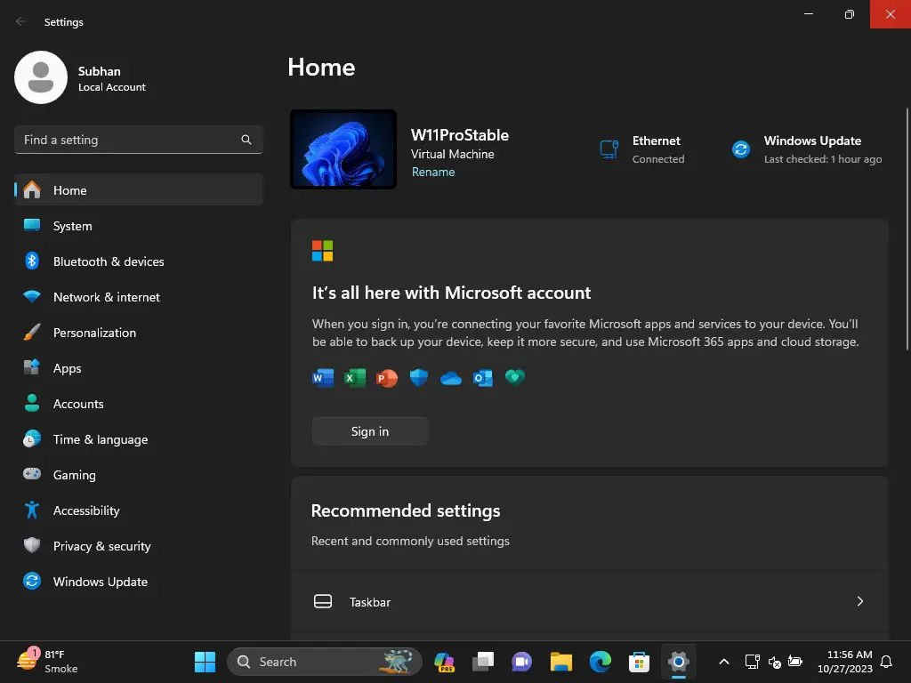Click the 'Recommended settings' heading

[x=406, y=510]
